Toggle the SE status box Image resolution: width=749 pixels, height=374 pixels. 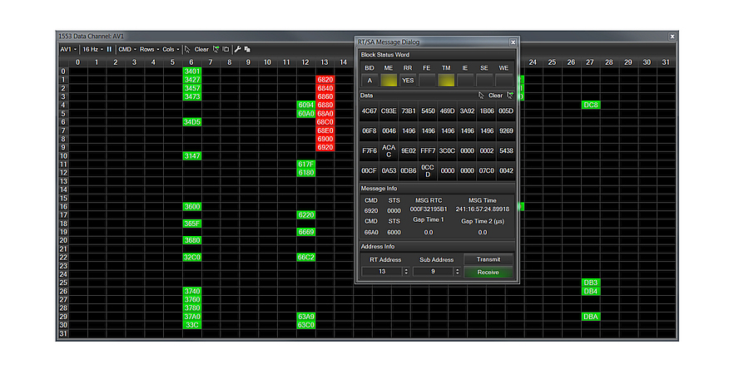(x=484, y=80)
